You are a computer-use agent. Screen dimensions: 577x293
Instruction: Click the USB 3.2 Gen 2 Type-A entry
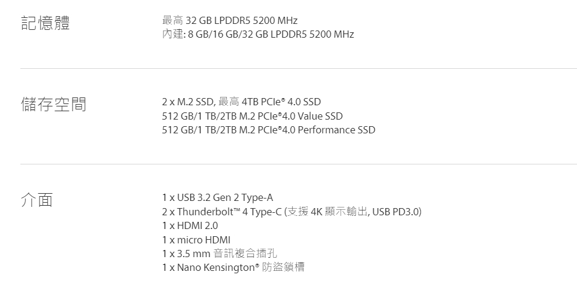pos(217,198)
